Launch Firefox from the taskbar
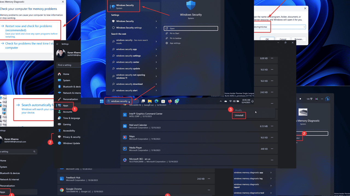 pyautogui.click(x=170, y=101)
